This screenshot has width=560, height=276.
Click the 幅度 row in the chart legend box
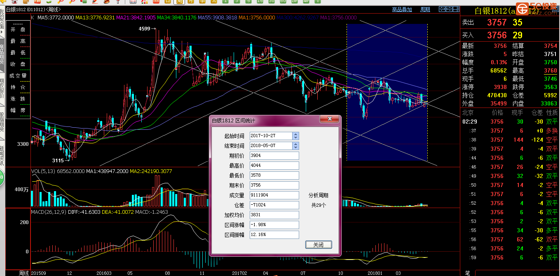[18, 110]
